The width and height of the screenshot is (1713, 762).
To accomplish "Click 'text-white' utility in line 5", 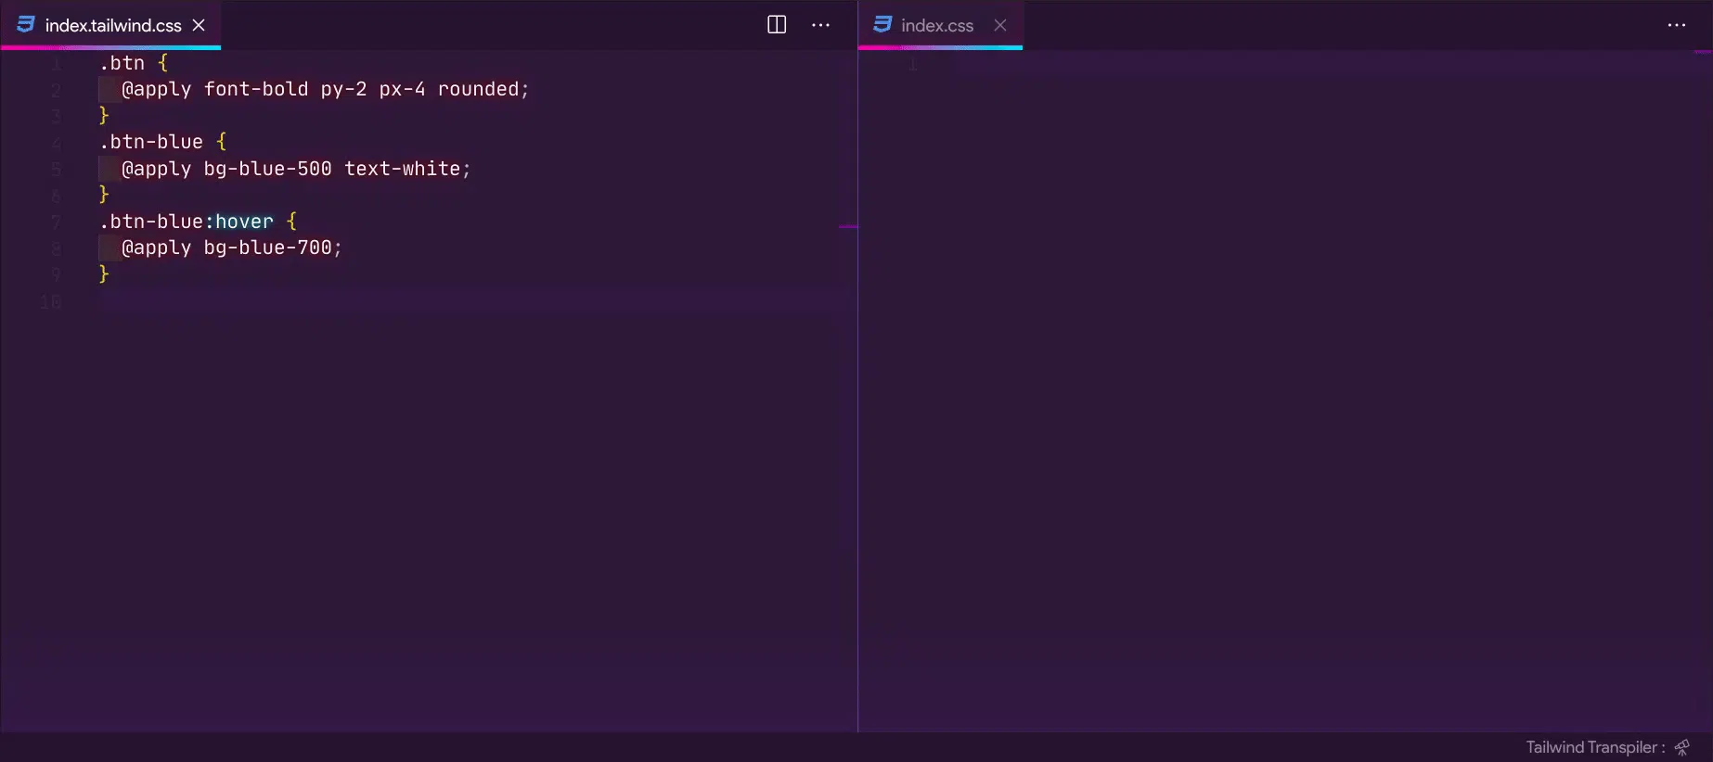I will tap(403, 169).
